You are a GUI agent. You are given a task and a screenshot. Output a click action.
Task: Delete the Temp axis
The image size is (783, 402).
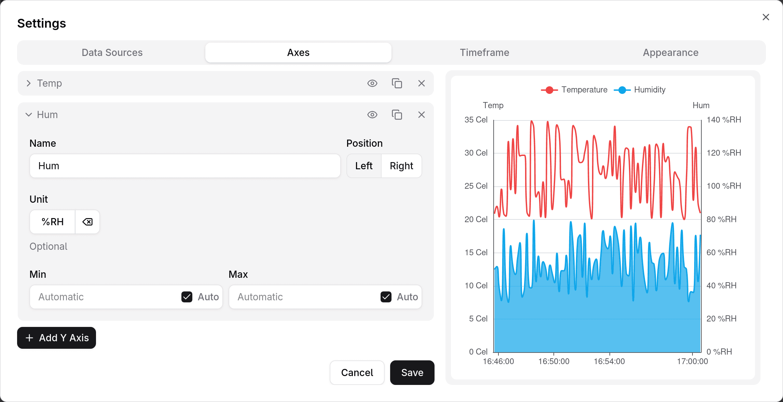(x=421, y=83)
